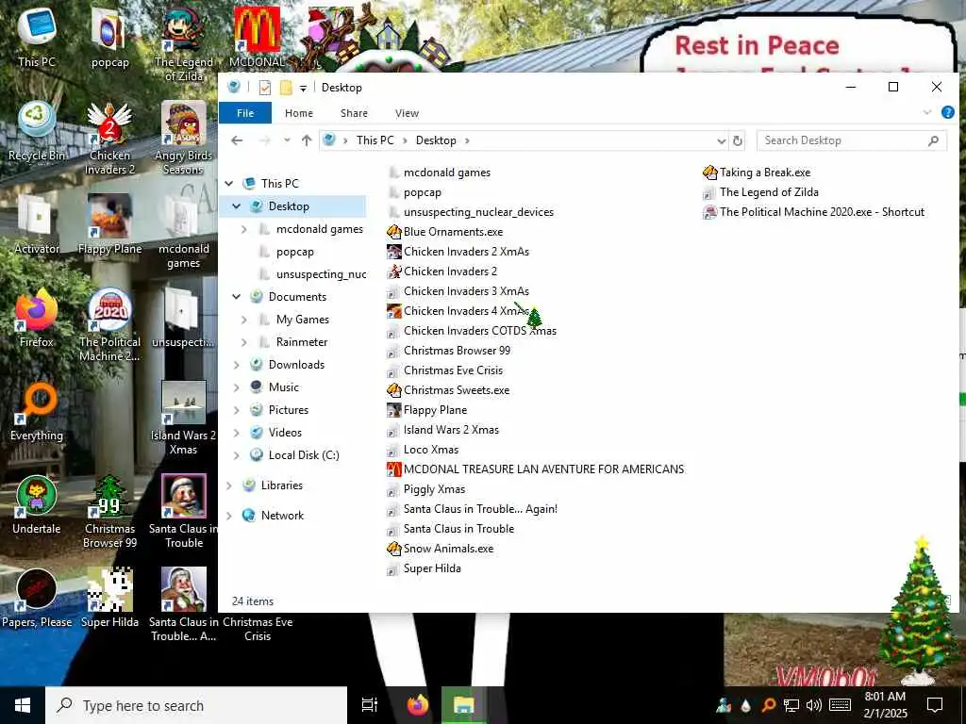Switch to the Share ribbon tab
966x724 pixels.
pyautogui.click(x=355, y=113)
